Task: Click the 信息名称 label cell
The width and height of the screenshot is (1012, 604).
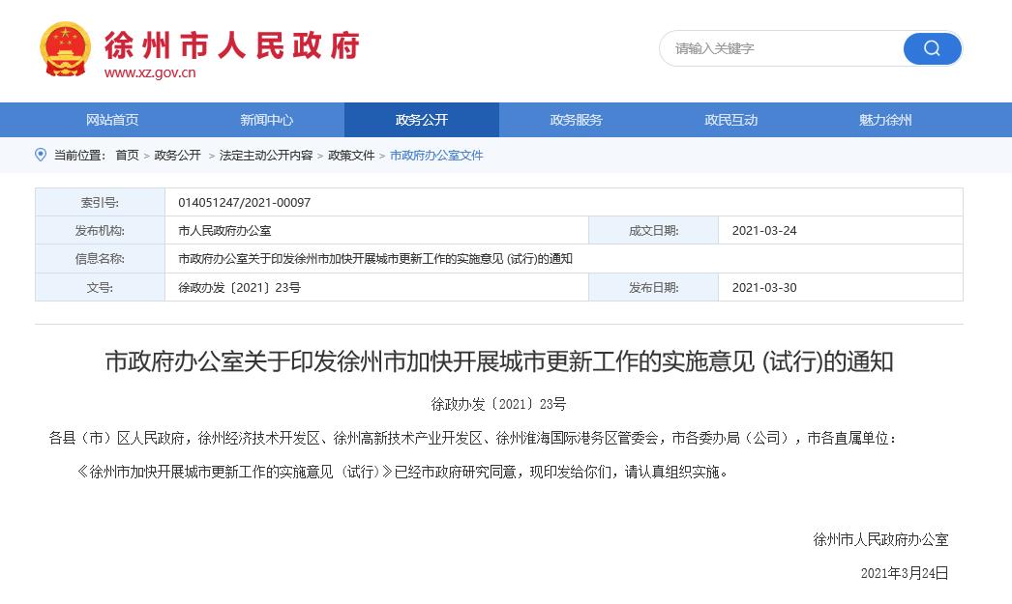Action: point(100,259)
